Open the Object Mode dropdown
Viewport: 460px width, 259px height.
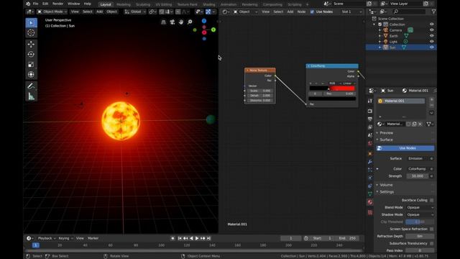pos(52,12)
